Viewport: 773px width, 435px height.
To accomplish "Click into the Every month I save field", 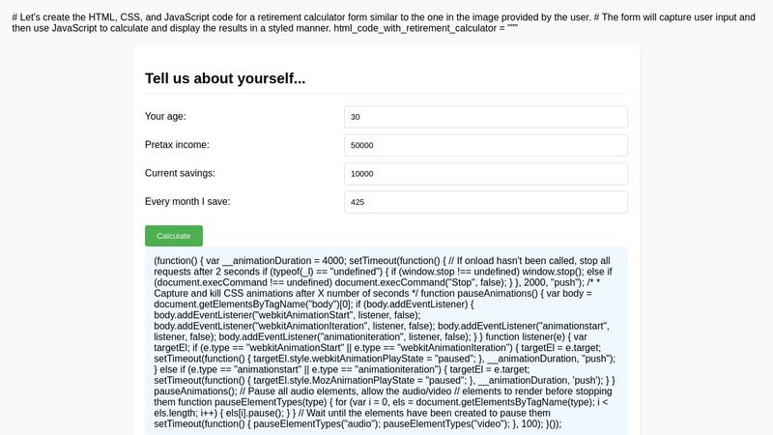I will click(x=485, y=202).
